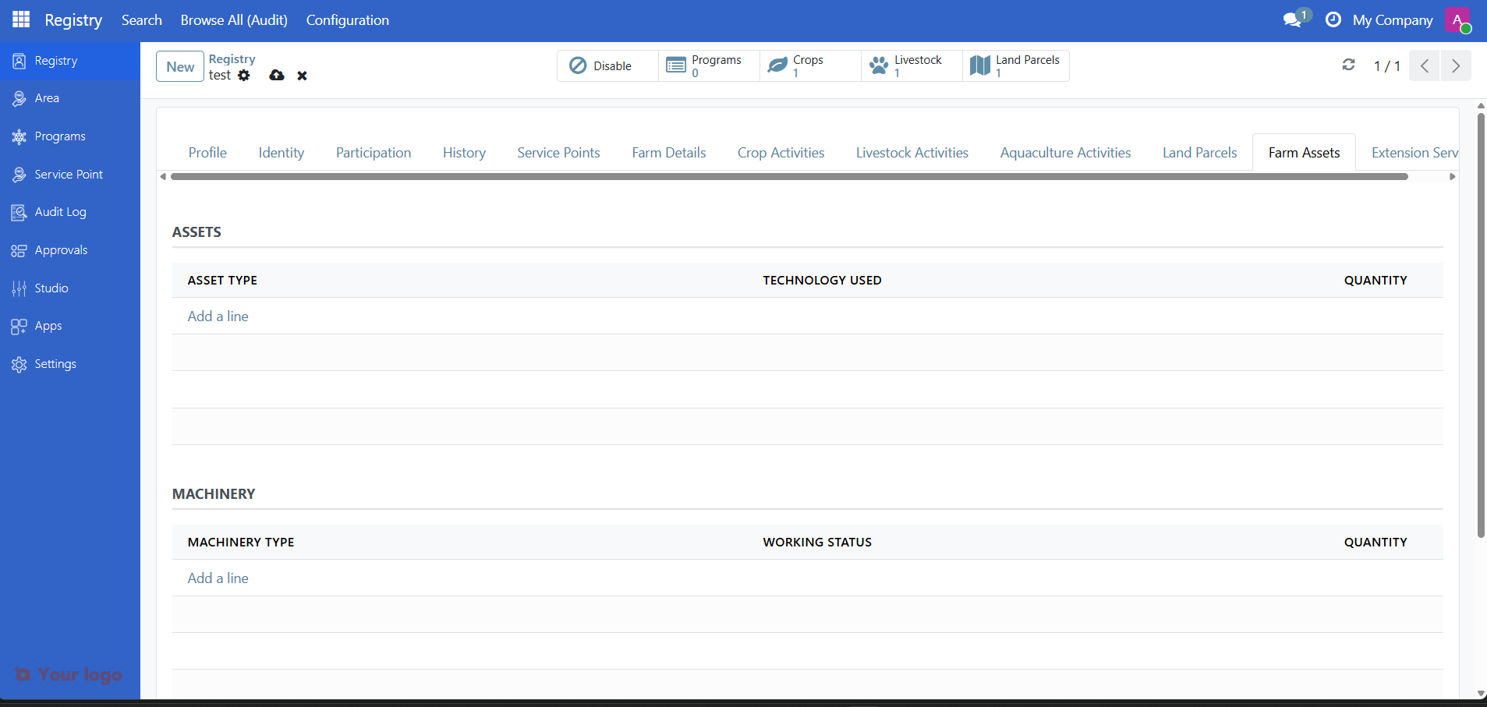The width and height of the screenshot is (1487, 707).
Task: Click the Disable ban icon
Action: (578, 65)
